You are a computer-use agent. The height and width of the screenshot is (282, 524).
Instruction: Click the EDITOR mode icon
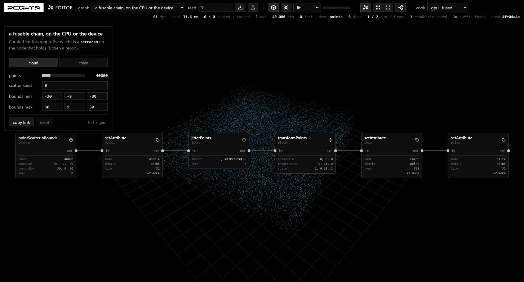tap(50, 8)
